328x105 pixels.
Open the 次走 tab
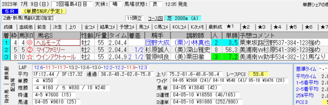click(x=57, y=27)
